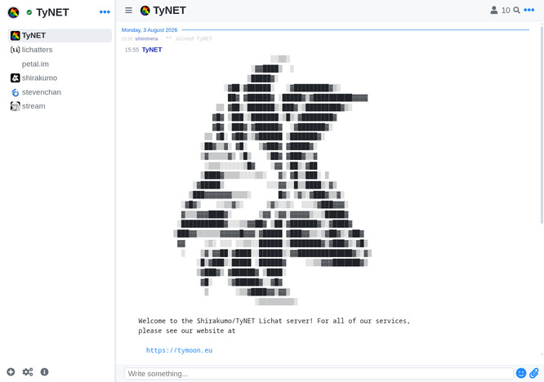Attach a file with paperclip icon
This screenshot has width=544, height=382.
[534, 373]
